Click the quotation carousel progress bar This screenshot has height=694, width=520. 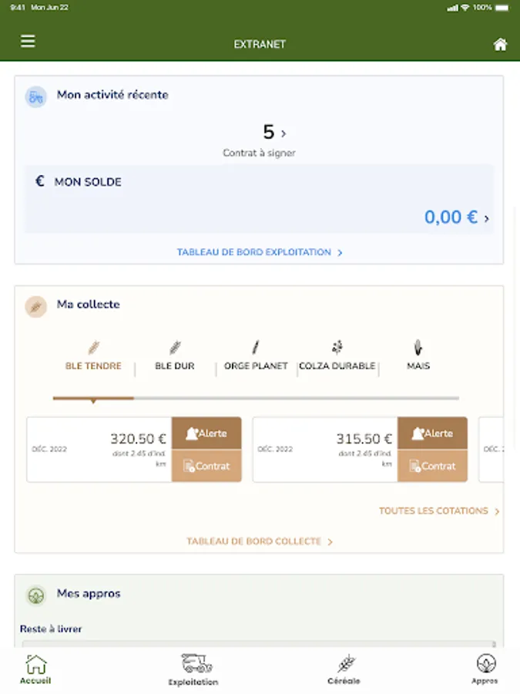coord(256,399)
